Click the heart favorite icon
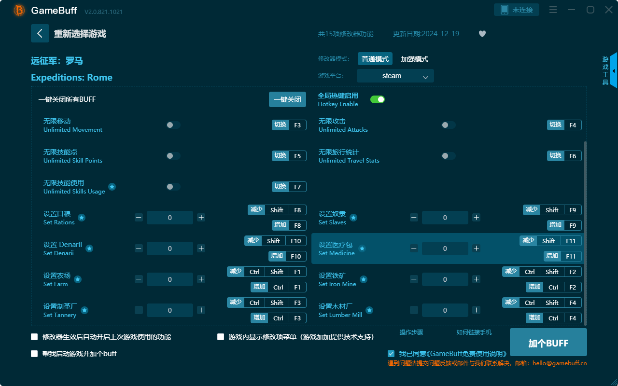The height and width of the screenshot is (386, 618). (482, 34)
